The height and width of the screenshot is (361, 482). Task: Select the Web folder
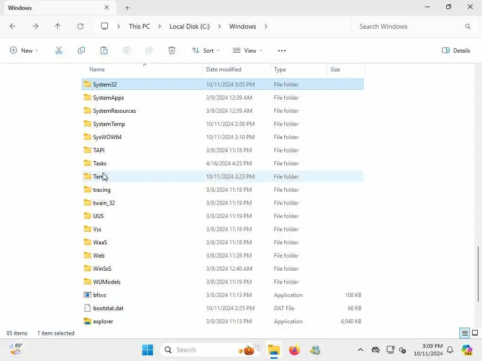(223, 255)
